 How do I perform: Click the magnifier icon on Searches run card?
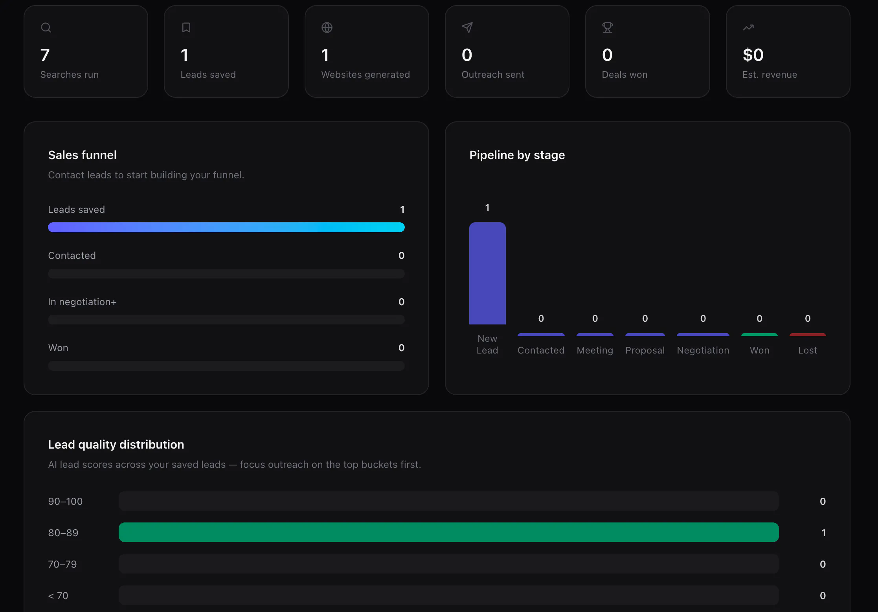coord(46,27)
